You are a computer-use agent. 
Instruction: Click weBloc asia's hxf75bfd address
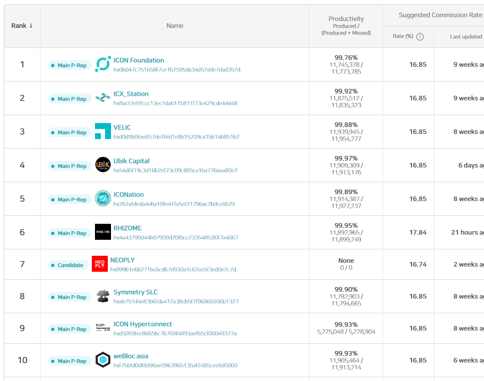tap(176, 366)
